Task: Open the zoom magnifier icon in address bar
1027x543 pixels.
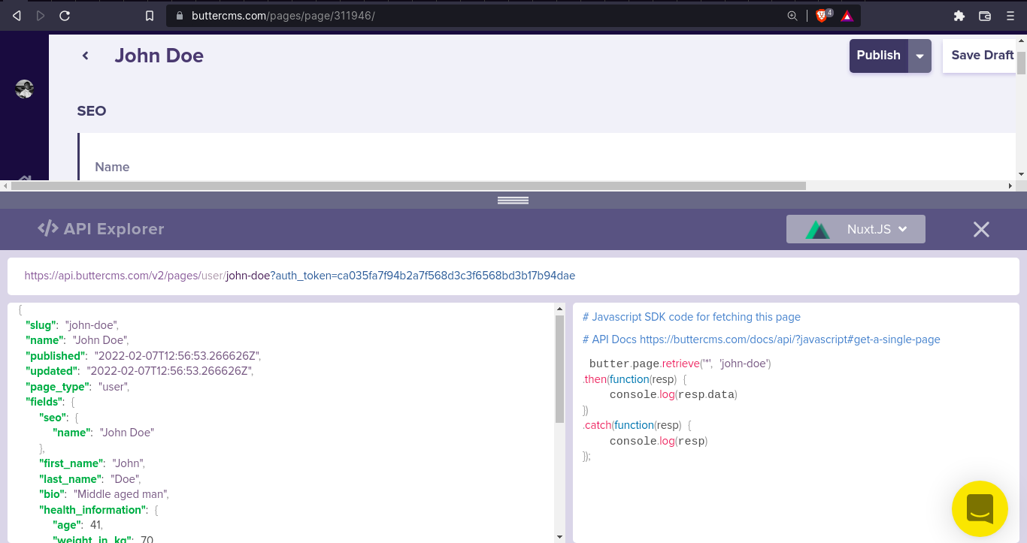Action: 792,16
